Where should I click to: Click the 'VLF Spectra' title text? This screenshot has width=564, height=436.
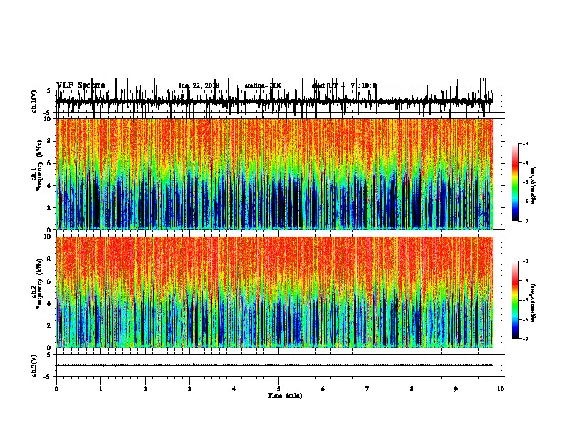pyautogui.click(x=80, y=85)
